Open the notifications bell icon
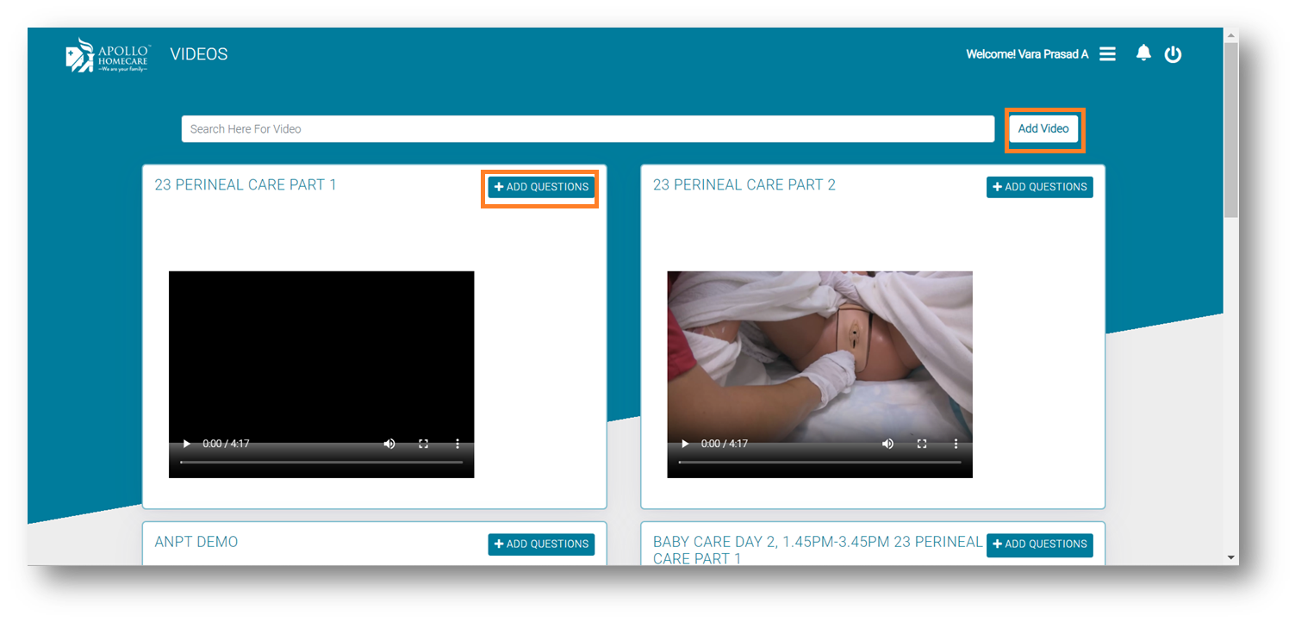The width and height of the screenshot is (1295, 622). (1143, 53)
